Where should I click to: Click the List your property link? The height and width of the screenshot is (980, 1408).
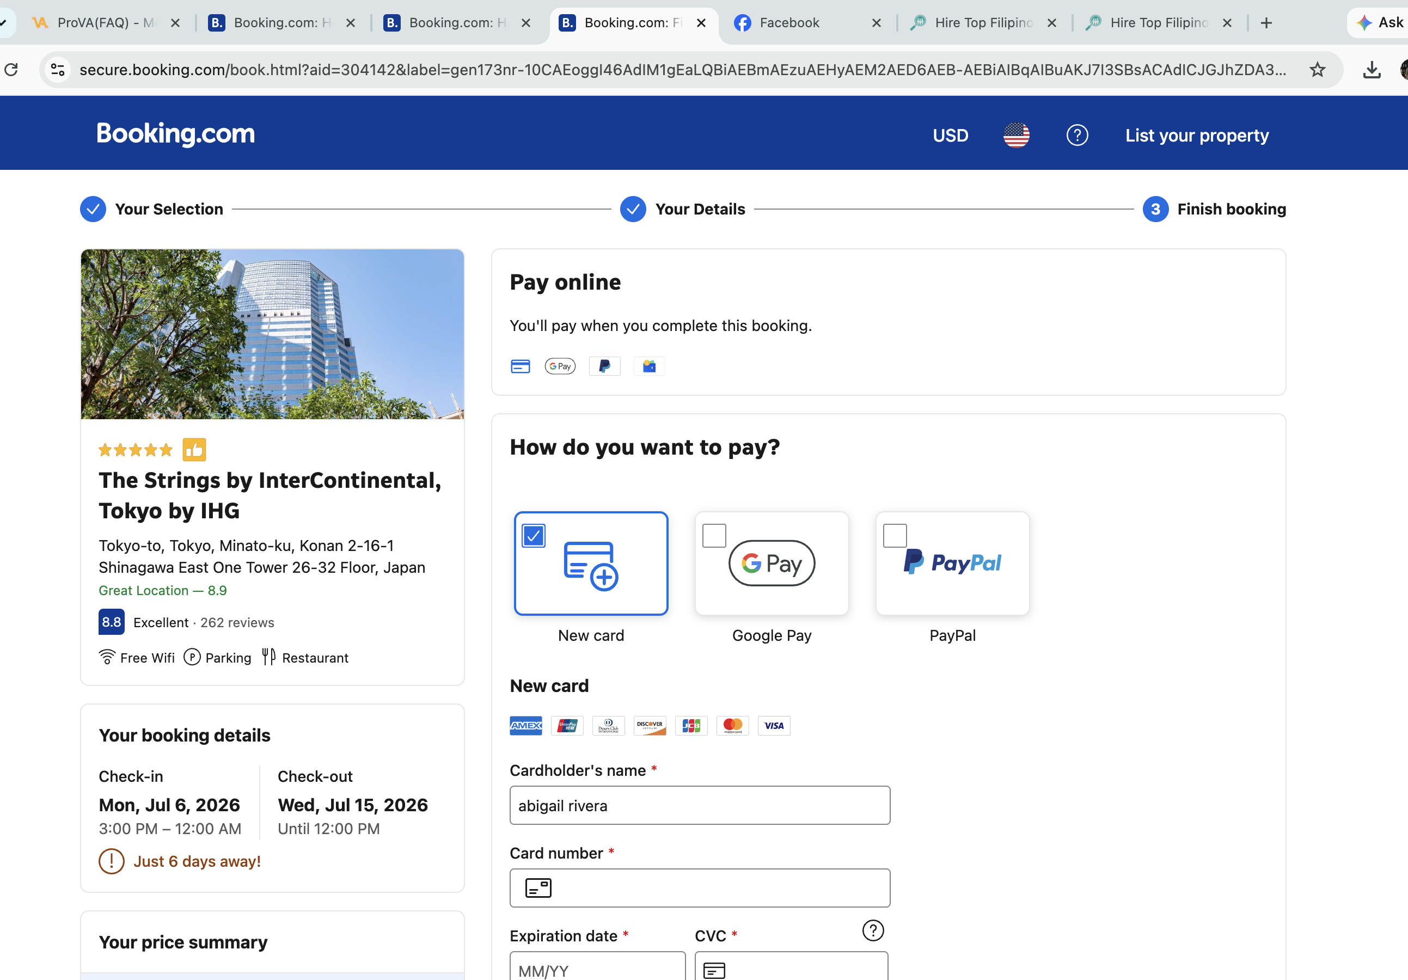coord(1196,135)
